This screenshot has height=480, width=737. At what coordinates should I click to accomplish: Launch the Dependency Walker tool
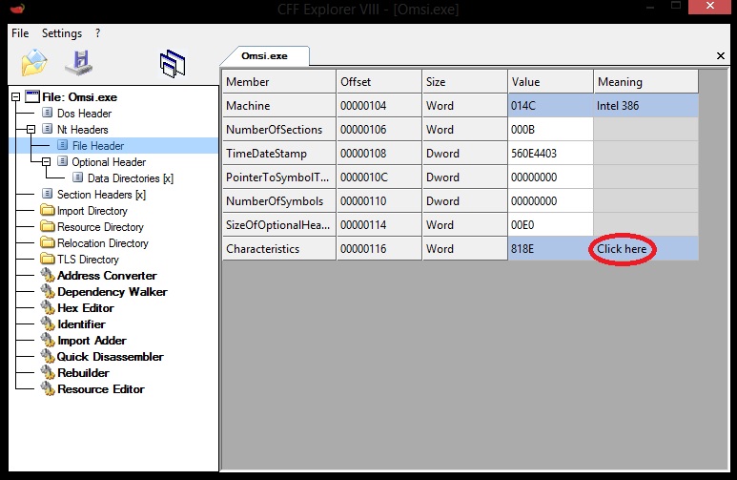click(112, 292)
